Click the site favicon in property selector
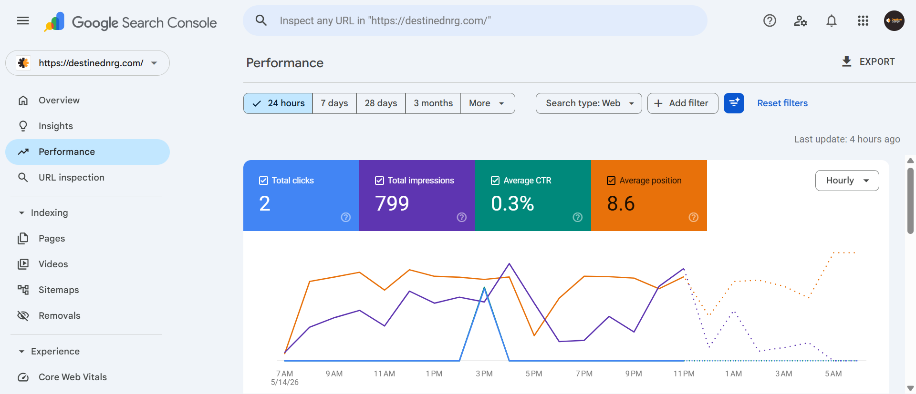 23,63
